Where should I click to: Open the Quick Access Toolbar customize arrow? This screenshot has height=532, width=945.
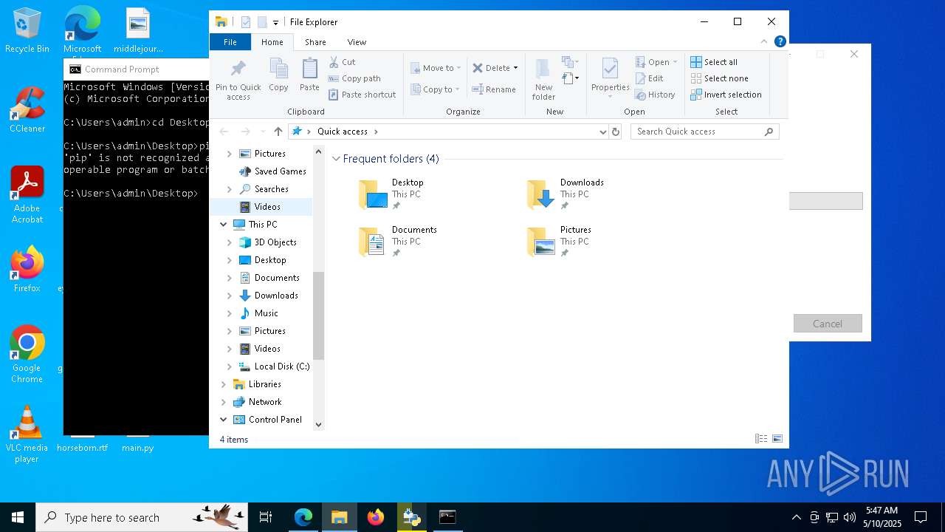(275, 23)
